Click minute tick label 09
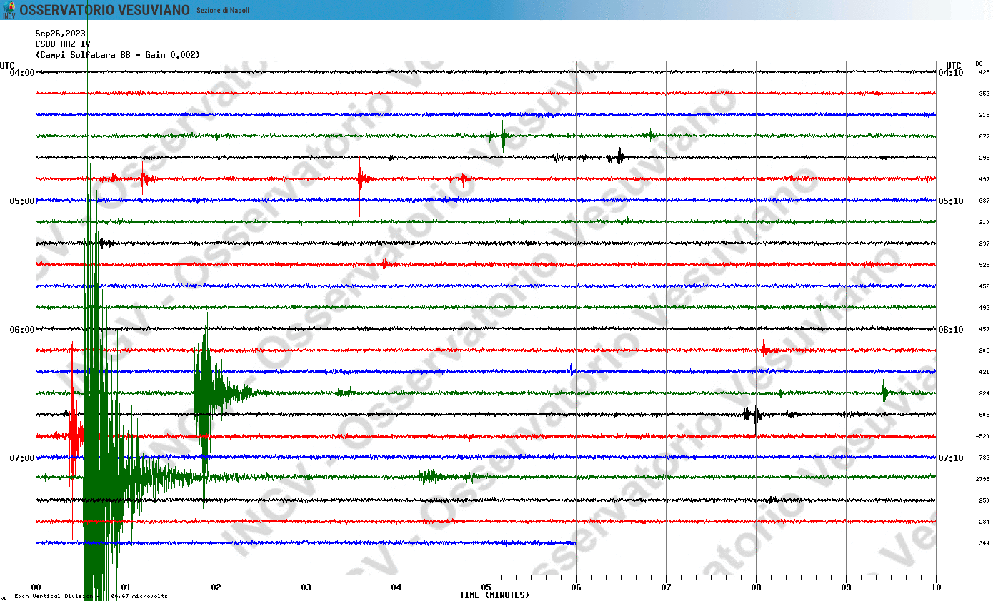 point(846,587)
